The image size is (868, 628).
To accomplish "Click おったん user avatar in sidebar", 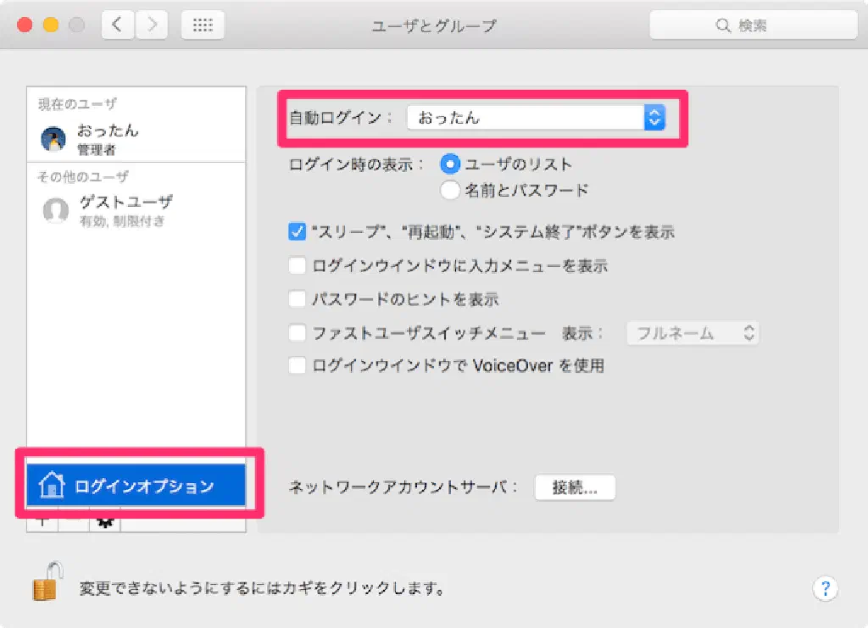I will click(x=53, y=139).
